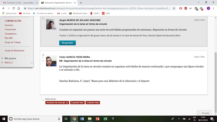The height and width of the screenshot is (122, 217).
Task: Open the TV online en directo bookmark
Action: point(43,13)
